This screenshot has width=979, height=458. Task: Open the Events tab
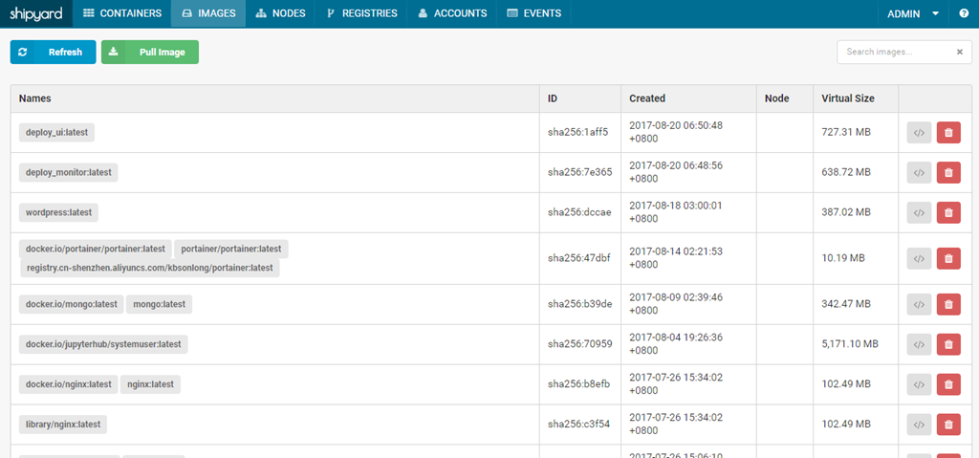point(533,13)
